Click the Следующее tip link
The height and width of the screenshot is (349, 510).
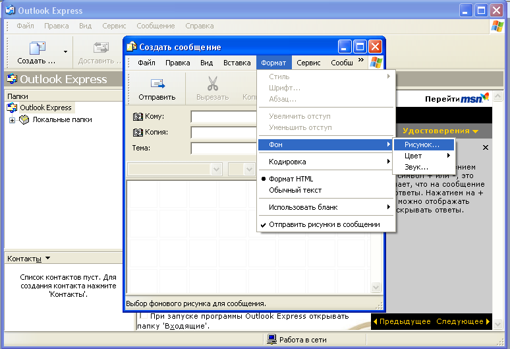click(x=463, y=322)
